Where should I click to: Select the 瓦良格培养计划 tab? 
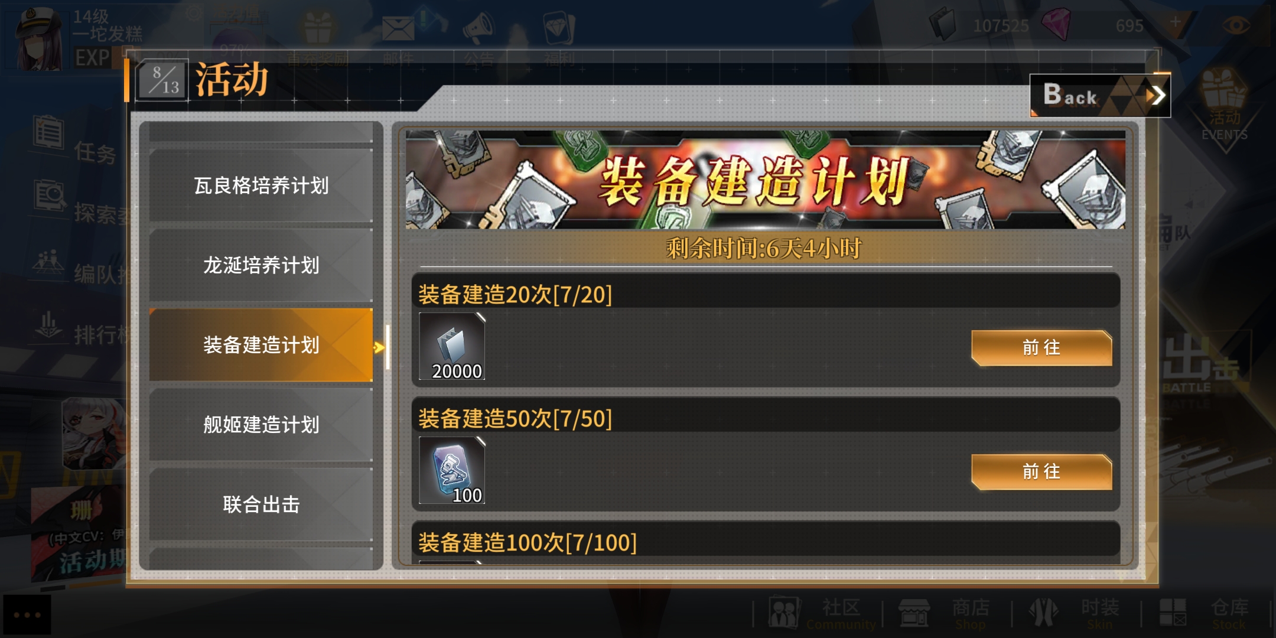(x=261, y=185)
